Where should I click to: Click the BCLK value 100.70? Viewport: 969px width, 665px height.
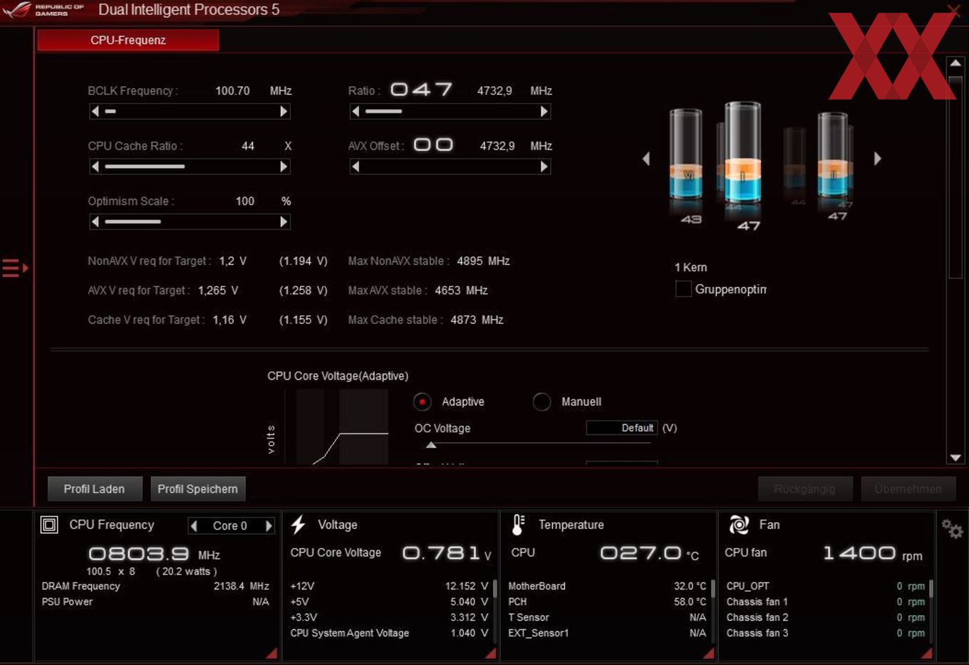pyautogui.click(x=233, y=91)
